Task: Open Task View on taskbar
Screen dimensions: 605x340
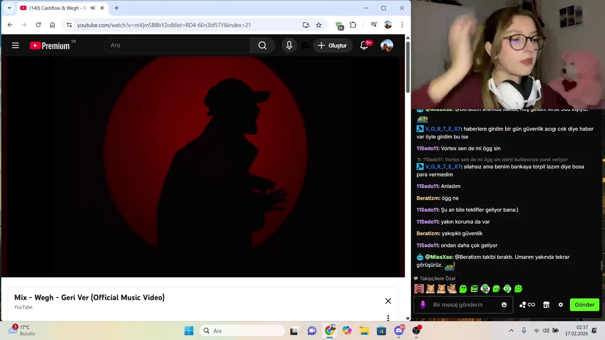Action: coord(294,331)
